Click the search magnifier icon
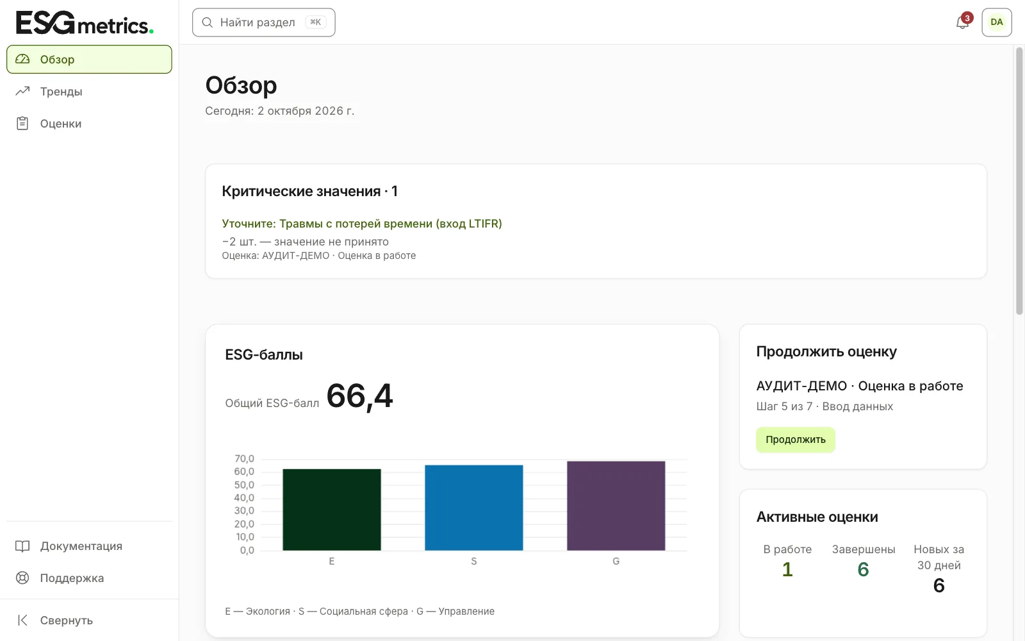 [x=207, y=22]
